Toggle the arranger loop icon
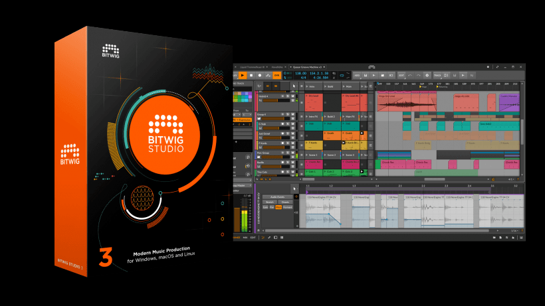 [x=342, y=75]
